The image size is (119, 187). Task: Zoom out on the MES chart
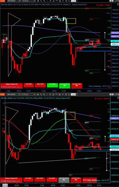[47, 1]
